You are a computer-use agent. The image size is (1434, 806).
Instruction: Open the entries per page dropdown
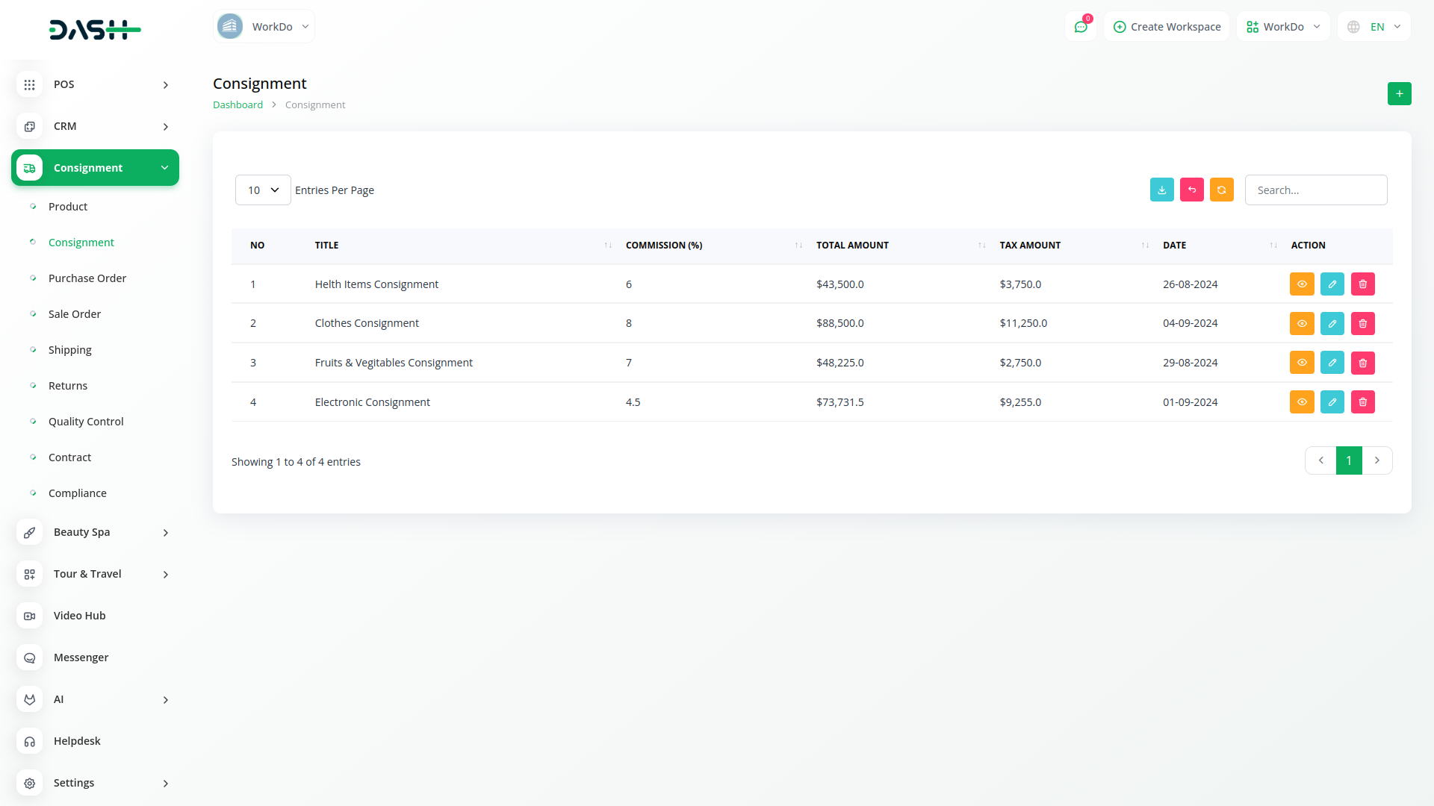point(263,190)
